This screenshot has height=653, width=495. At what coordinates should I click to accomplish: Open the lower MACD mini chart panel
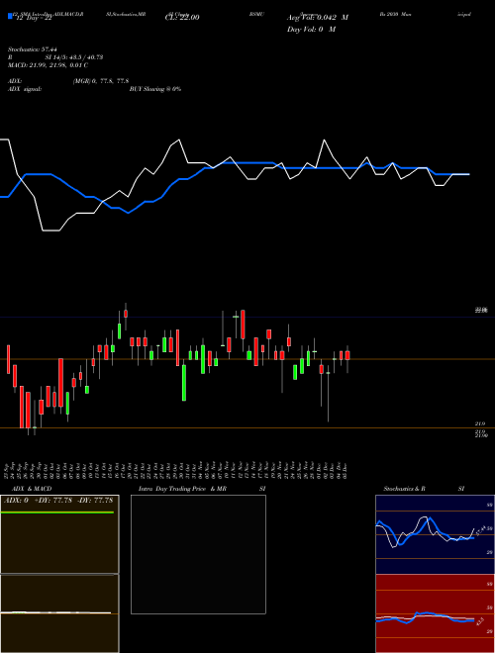(59, 613)
